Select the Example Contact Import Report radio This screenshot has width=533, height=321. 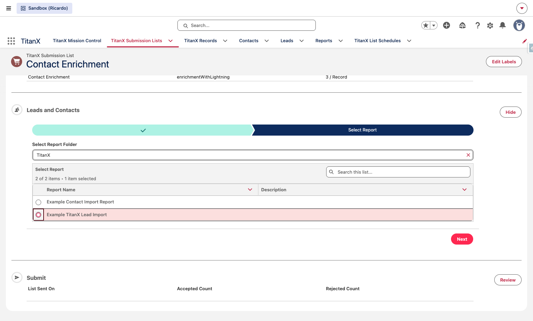38,202
